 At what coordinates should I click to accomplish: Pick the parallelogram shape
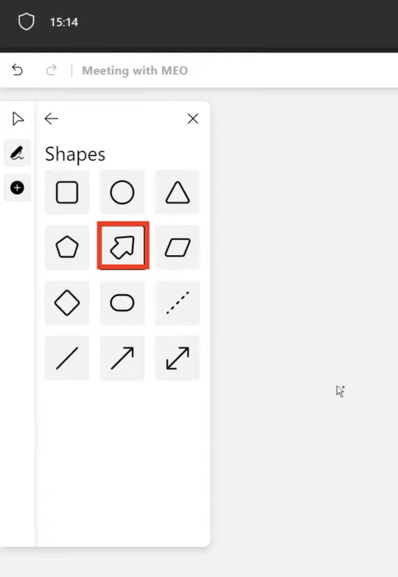[177, 247]
